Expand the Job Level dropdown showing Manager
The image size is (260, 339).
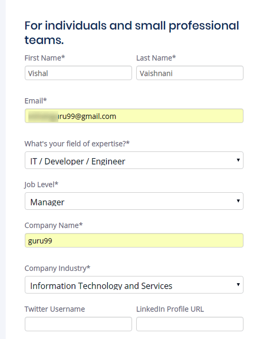134,201
